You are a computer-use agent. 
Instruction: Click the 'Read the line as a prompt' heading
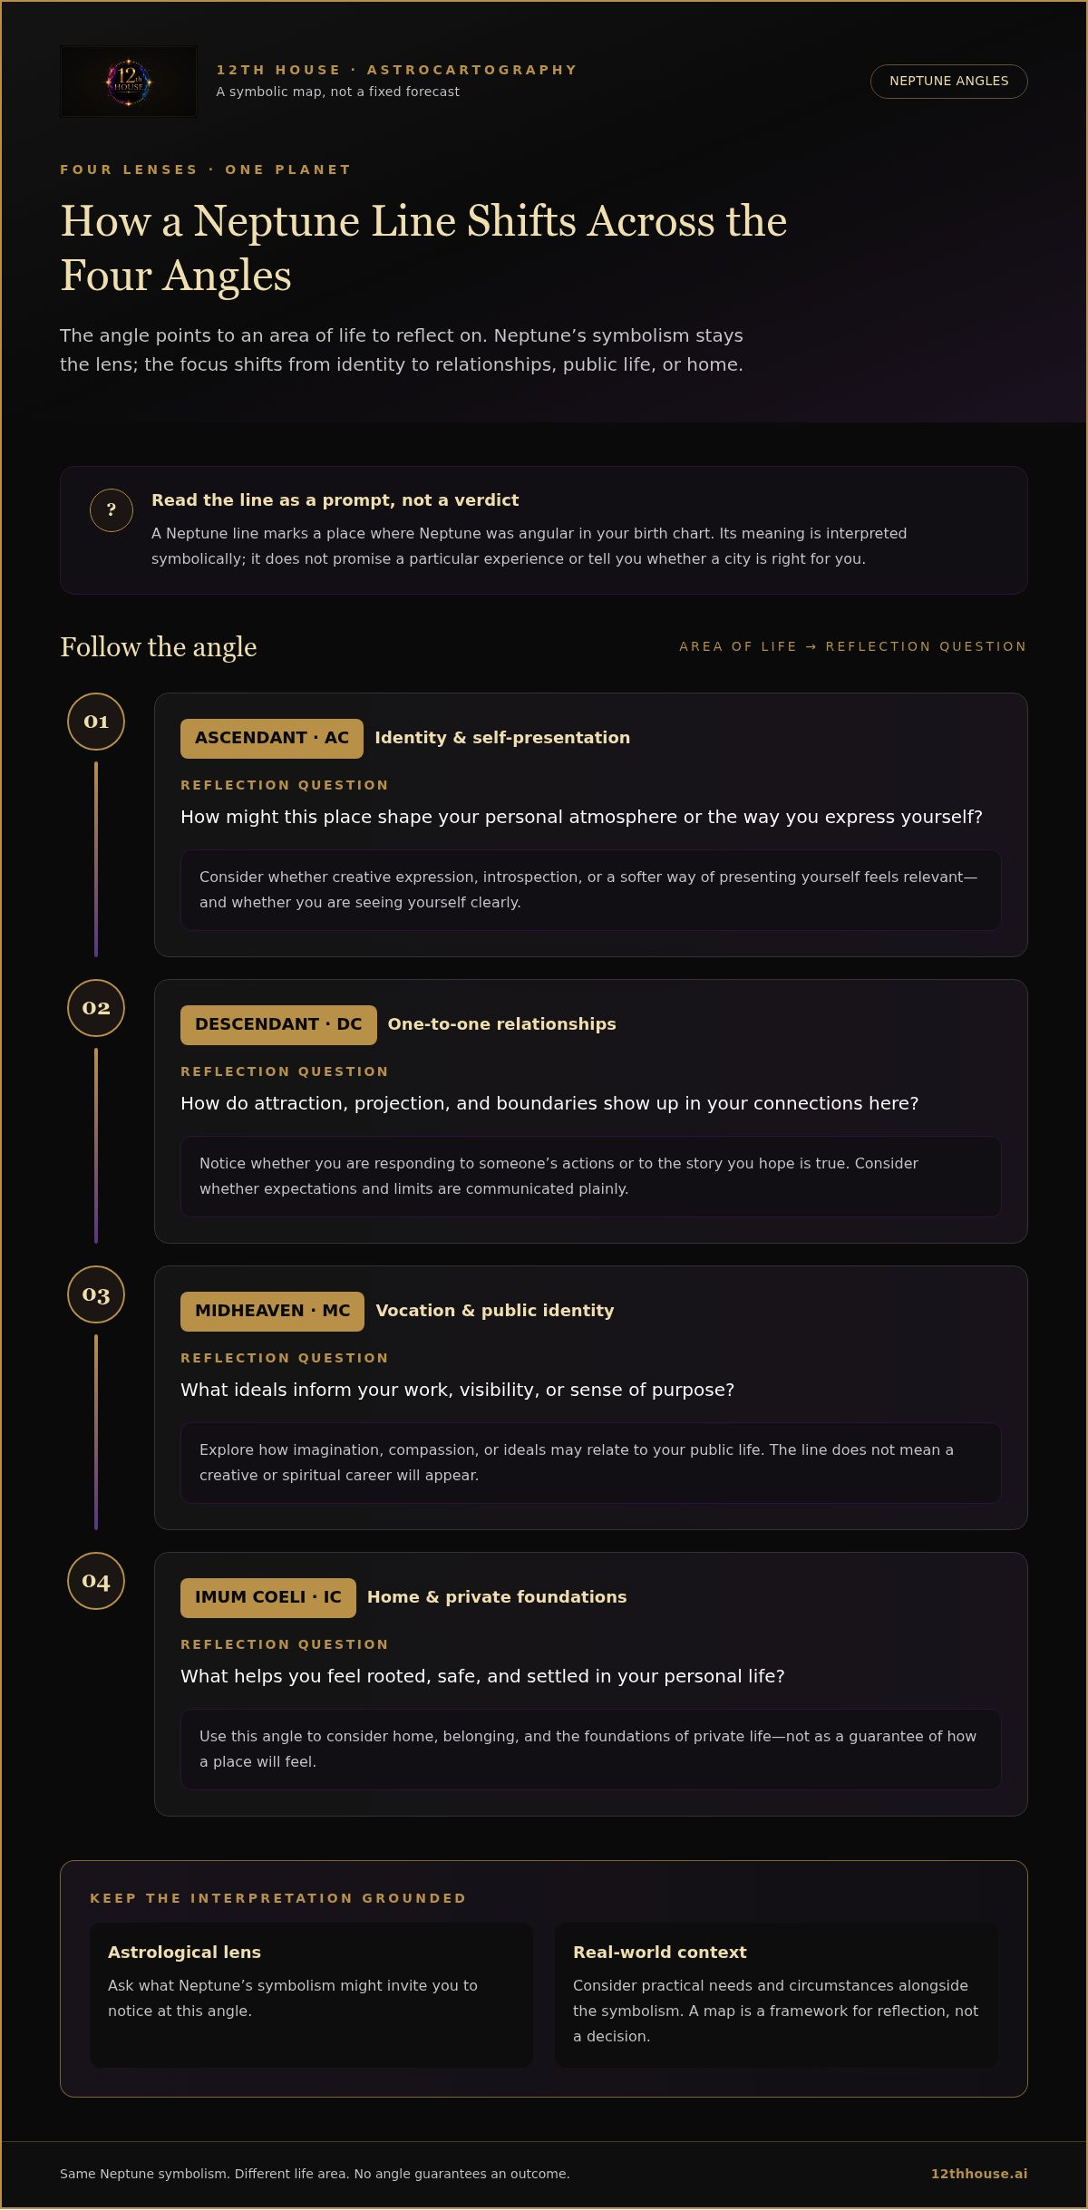pyautogui.click(x=335, y=500)
